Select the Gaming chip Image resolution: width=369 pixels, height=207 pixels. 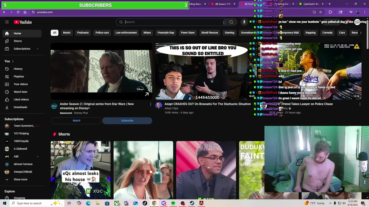pyautogui.click(x=229, y=33)
